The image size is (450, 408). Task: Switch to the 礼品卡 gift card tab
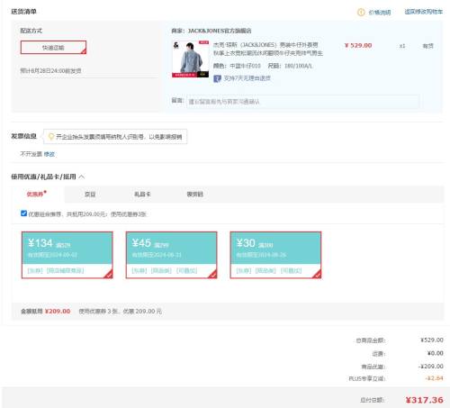pyautogui.click(x=142, y=195)
